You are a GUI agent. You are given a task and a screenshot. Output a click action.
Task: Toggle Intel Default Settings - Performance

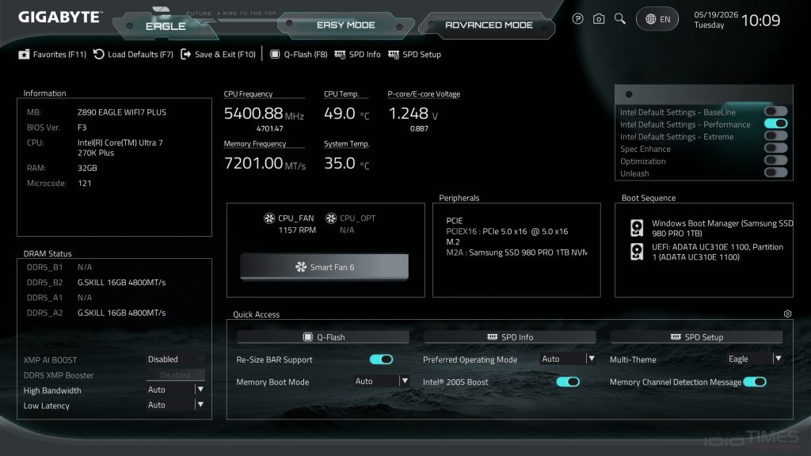(x=776, y=123)
